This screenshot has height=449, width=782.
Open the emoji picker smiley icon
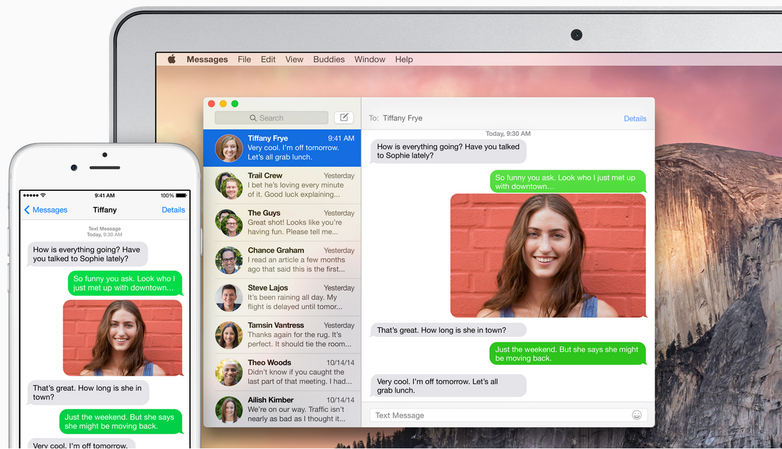pos(637,415)
